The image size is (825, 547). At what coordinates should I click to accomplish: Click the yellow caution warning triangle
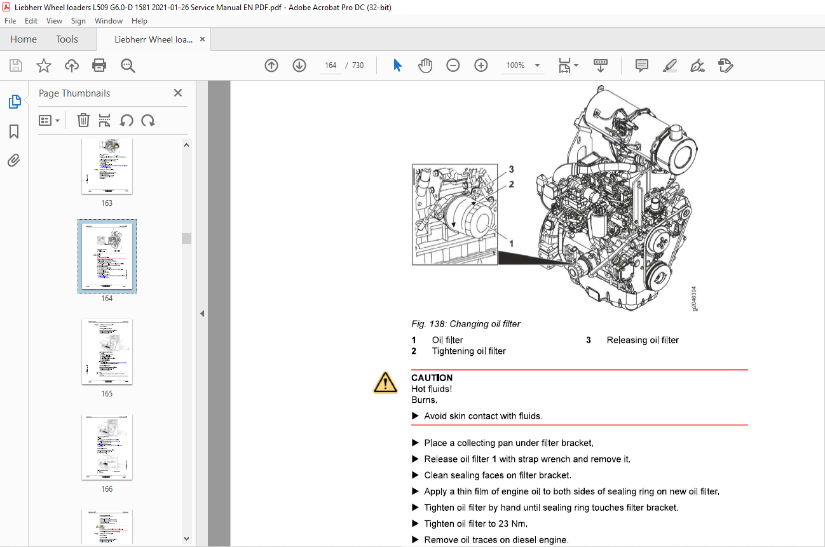click(x=385, y=382)
